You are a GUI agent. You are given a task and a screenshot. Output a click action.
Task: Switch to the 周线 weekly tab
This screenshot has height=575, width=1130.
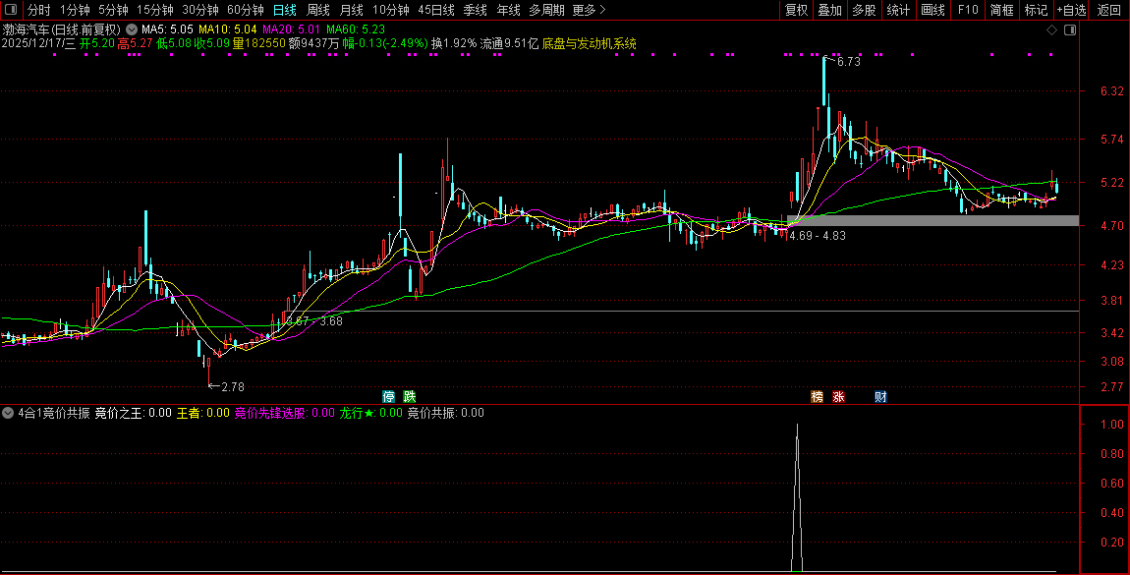click(x=318, y=10)
